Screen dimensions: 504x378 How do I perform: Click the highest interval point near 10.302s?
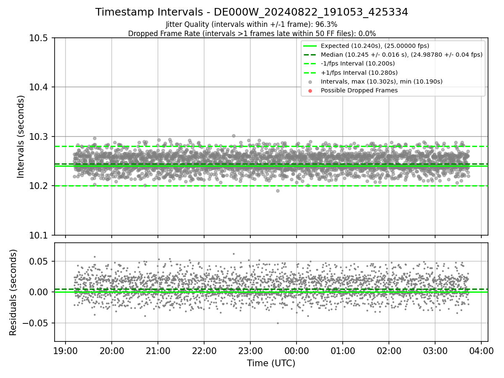[234, 136]
